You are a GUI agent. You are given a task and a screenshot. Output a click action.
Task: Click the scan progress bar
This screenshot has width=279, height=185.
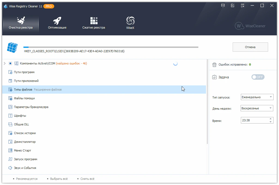(111, 47)
